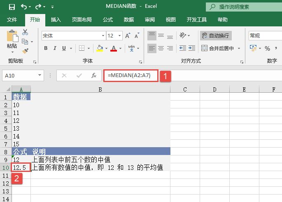Select the Format Painter brush
The width and height of the screenshot is (282, 202).
tap(25, 51)
